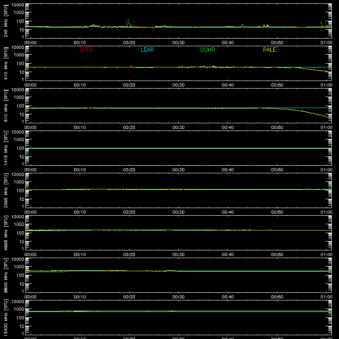Click the green SGMR legend label
Screen dimensions: 339x339
(x=207, y=50)
